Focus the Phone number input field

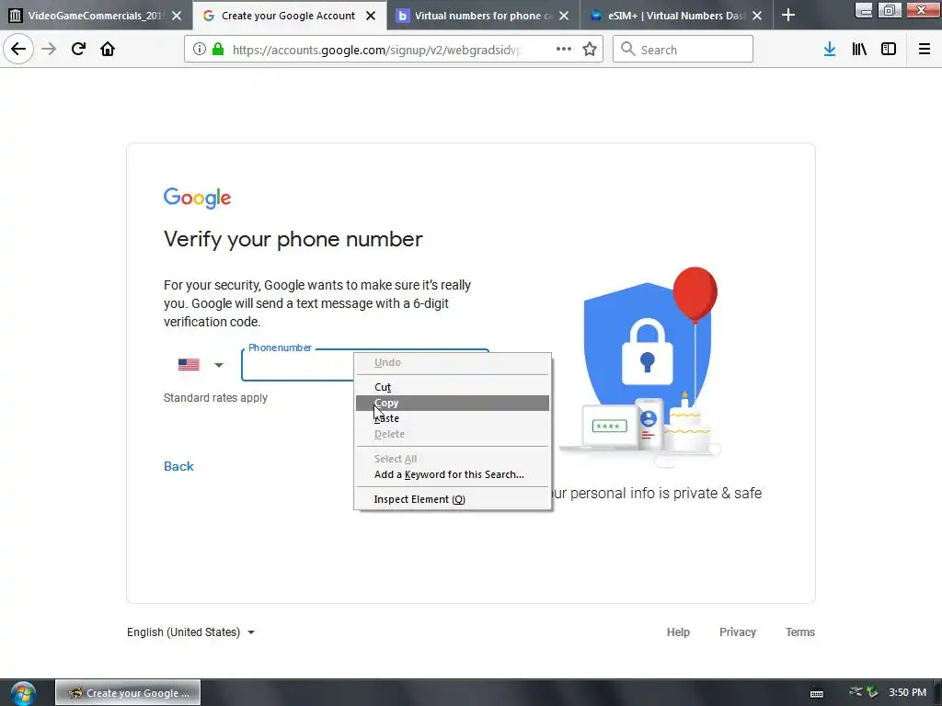pos(364,365)
